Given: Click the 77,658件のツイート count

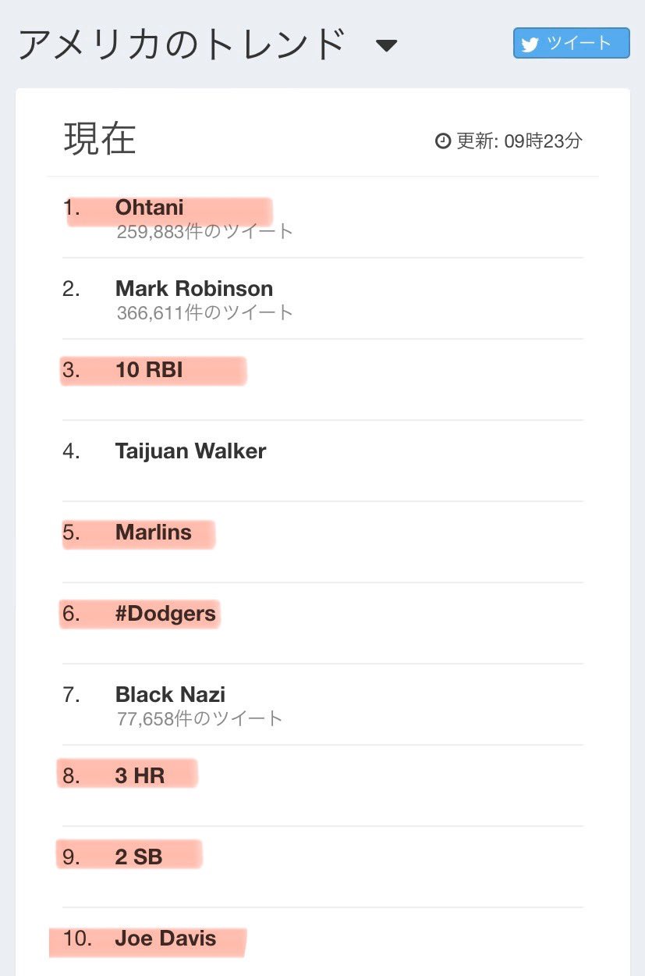Looking at the screenshot, I should click(200, 719).
